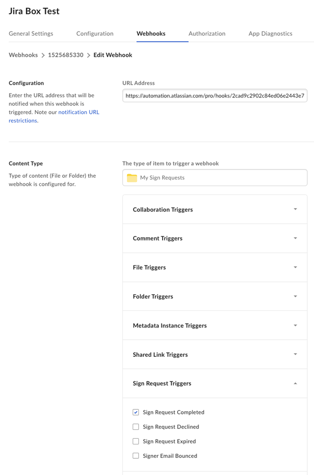Open App Diagnostics tab
The image size is (314, 475).
pyautogui.click(x=270, y=34)
